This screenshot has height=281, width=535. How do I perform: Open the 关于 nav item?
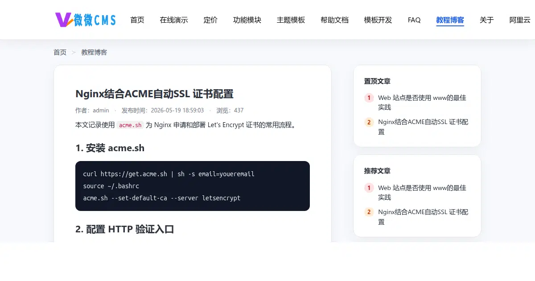pyautogui.click(x=487, y=20)
